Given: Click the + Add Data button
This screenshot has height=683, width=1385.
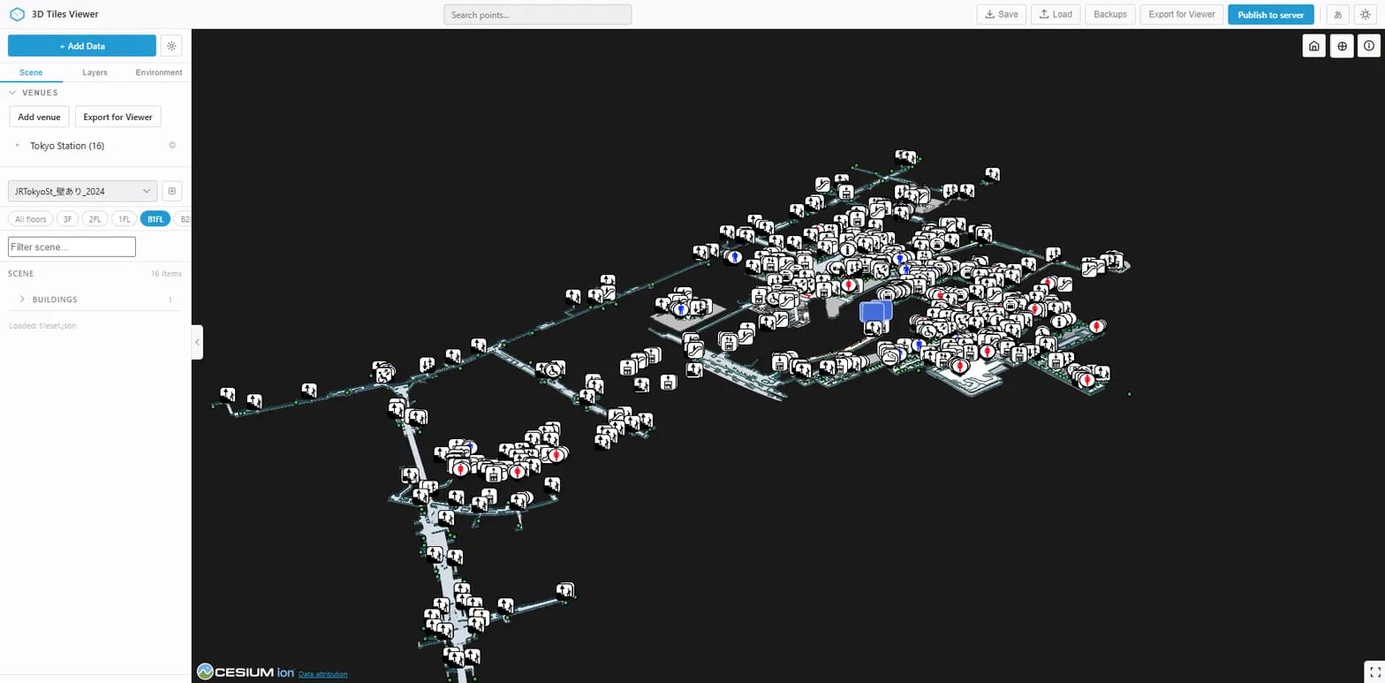Looking at the screenshot, I should 82,46.
